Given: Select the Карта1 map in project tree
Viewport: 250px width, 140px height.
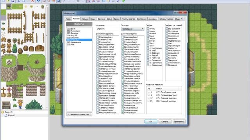Looking at the screenshot, I should [11, 115].
